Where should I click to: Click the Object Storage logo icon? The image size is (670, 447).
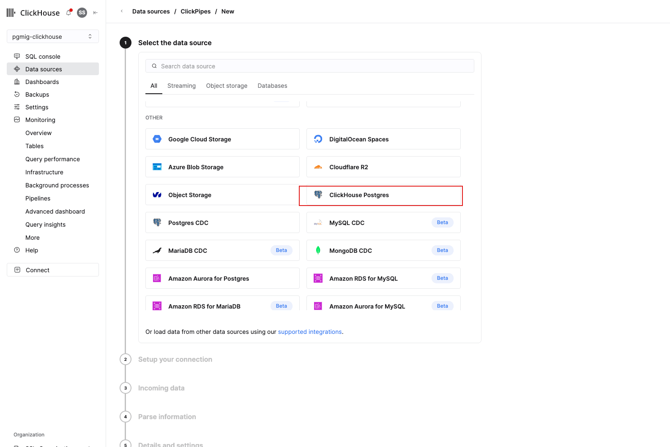(x=157, y=195)
